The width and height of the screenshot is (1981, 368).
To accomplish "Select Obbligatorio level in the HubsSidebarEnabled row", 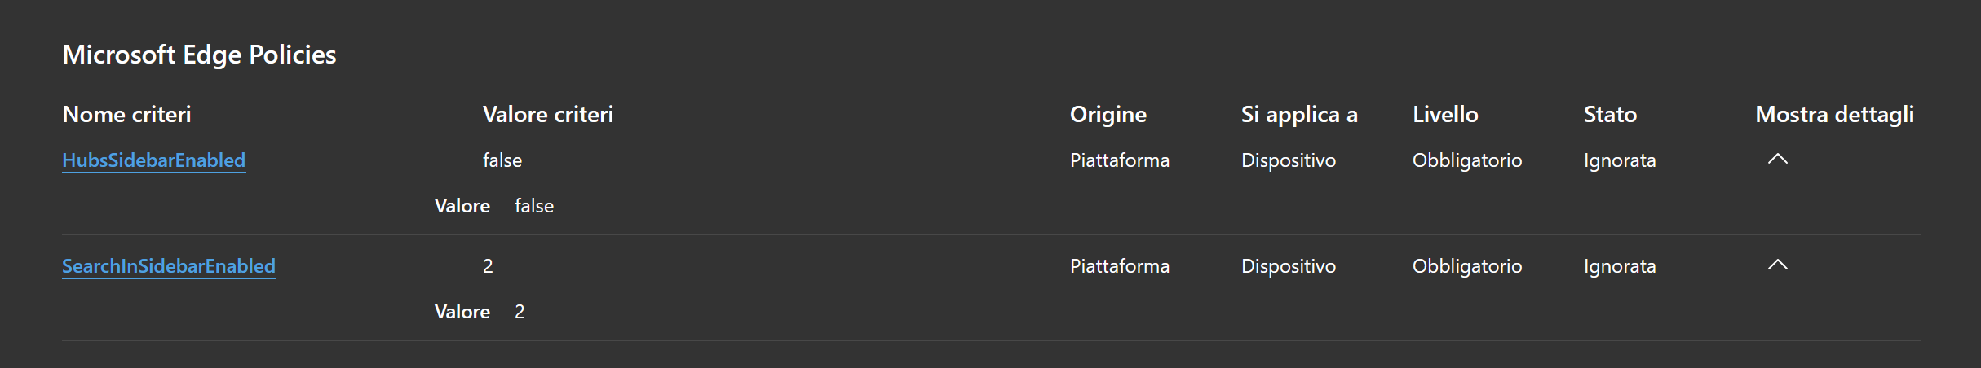I will [1466, 160].
